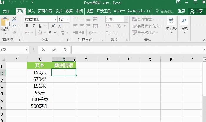
Task: Click the cell borders icon
Action: [x=27, y=32]
